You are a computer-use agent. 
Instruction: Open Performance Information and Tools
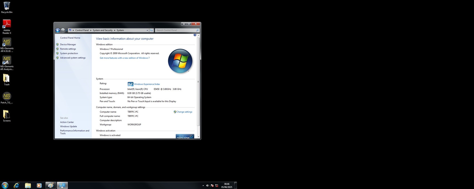tap(75, 132)
